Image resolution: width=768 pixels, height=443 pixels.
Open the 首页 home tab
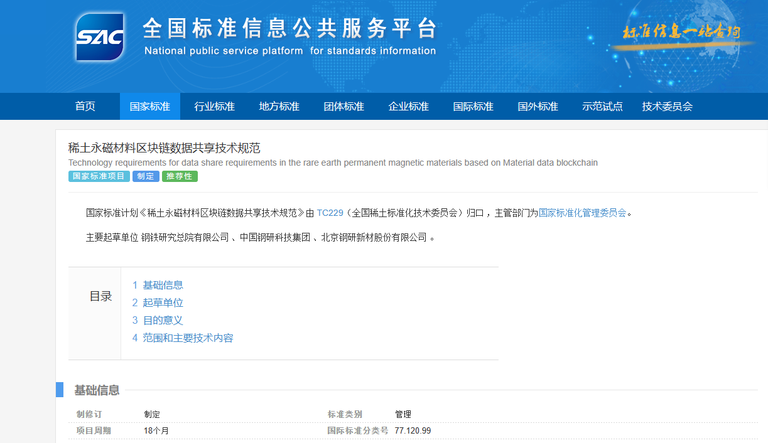coord(85,107)
